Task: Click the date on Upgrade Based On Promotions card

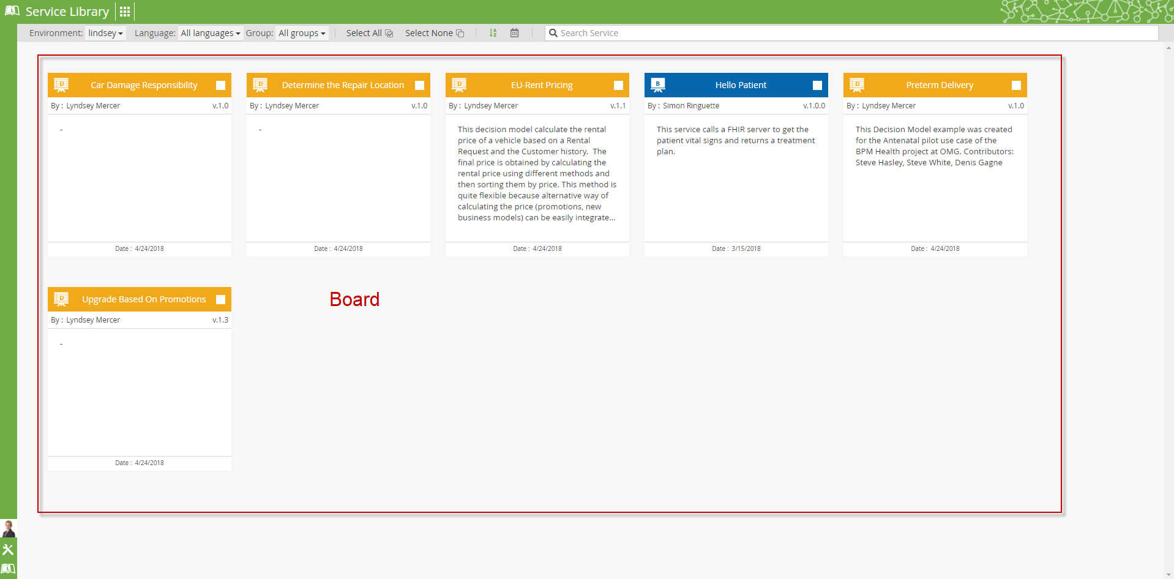Action: (x=140, y=463)
